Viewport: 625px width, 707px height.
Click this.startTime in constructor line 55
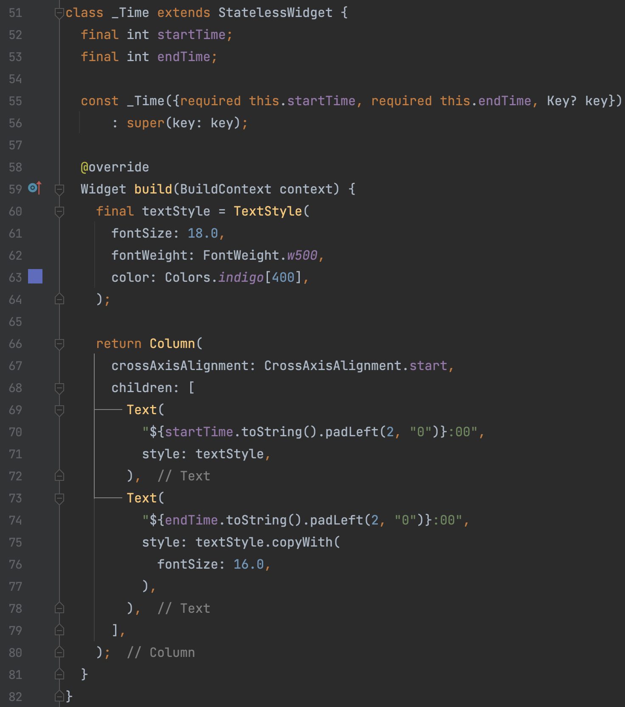tap(302, 101)
